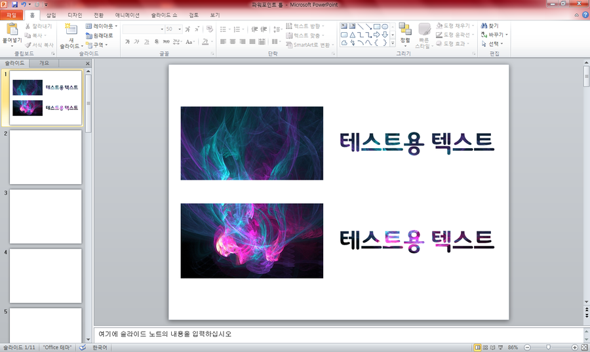Select slide 2 thumbnail
Viewport: 590px width, 352px height.
point(45,157)
